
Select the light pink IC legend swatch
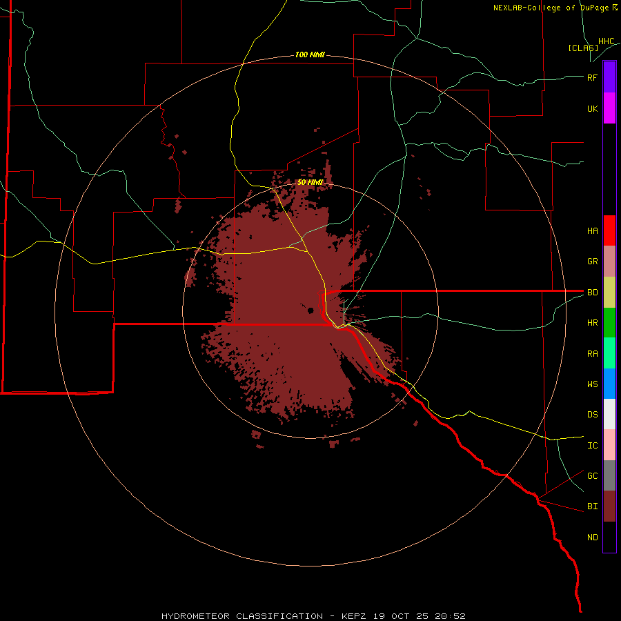pos(609,445)
